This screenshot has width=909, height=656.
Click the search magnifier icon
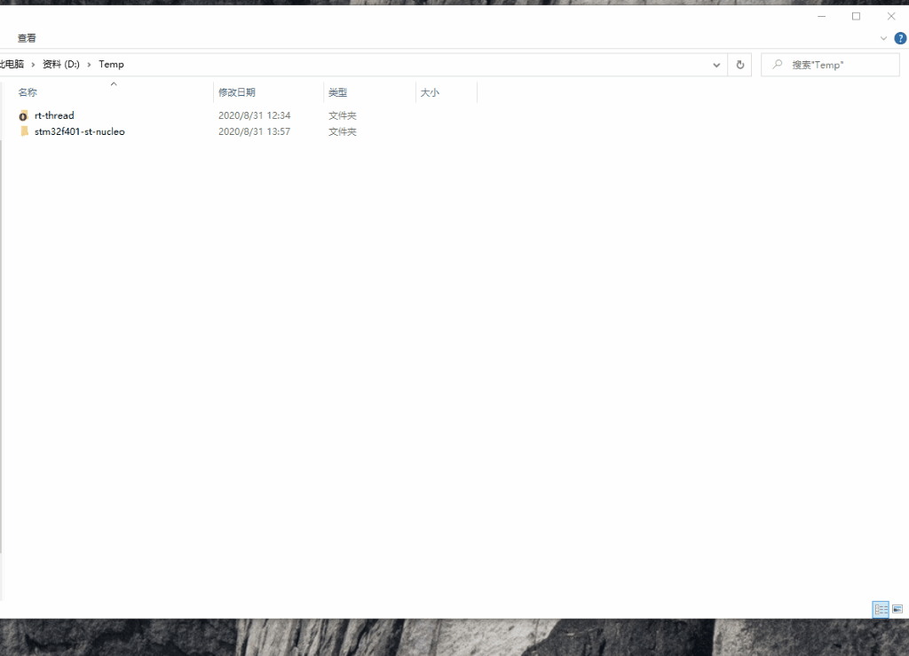pyautogui.click(x=778, y=64)
